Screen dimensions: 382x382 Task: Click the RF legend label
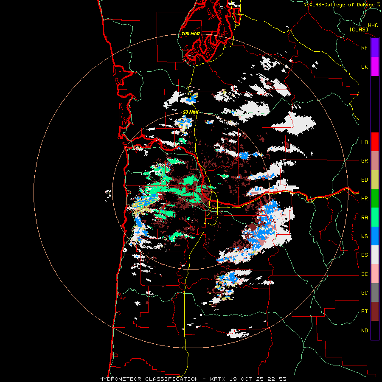[x=364, y=48]
